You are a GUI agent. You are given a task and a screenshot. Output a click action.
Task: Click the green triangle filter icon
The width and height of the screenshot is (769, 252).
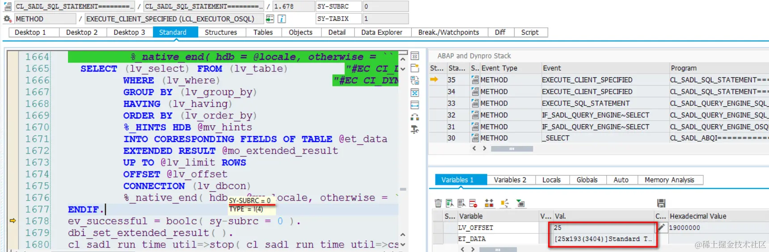click(520, 203)
